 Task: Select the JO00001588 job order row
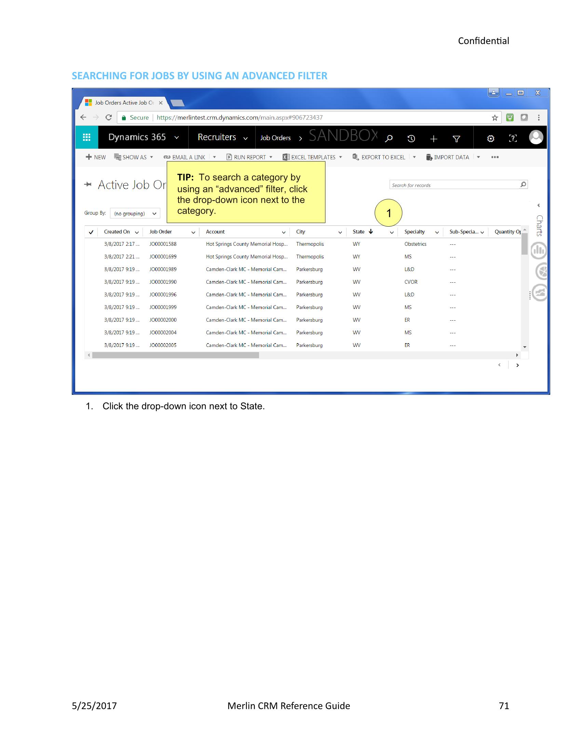click(x=163, y=244)
